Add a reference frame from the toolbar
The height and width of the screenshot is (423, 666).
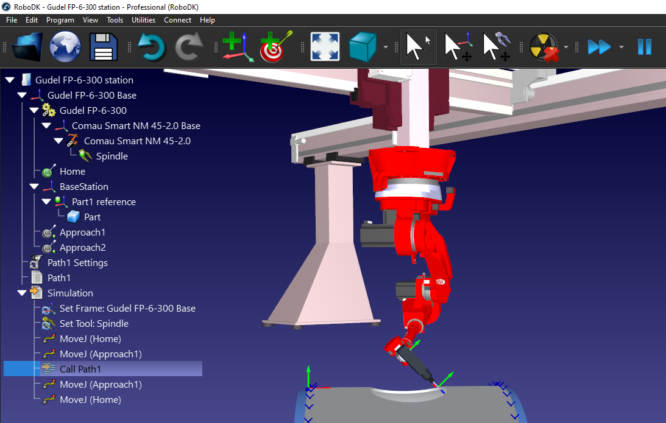(236, 47)
